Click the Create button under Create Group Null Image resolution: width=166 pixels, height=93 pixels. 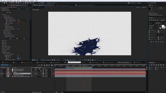click(10, 38)
